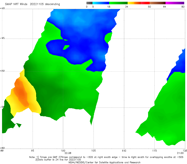Click the gray segment of the wind color bar
Viewport: 187px width, 164px height.
point(89,3)
